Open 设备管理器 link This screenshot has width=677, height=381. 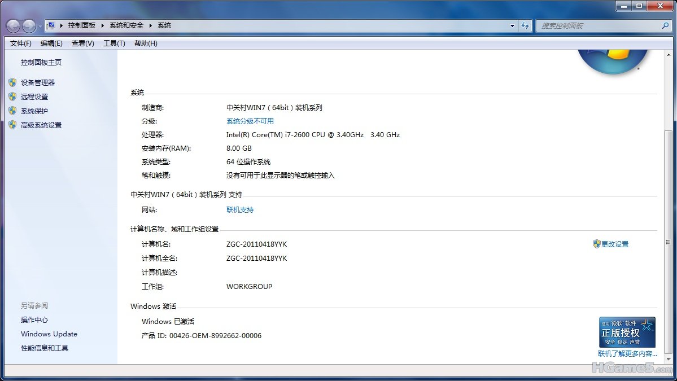38,82
